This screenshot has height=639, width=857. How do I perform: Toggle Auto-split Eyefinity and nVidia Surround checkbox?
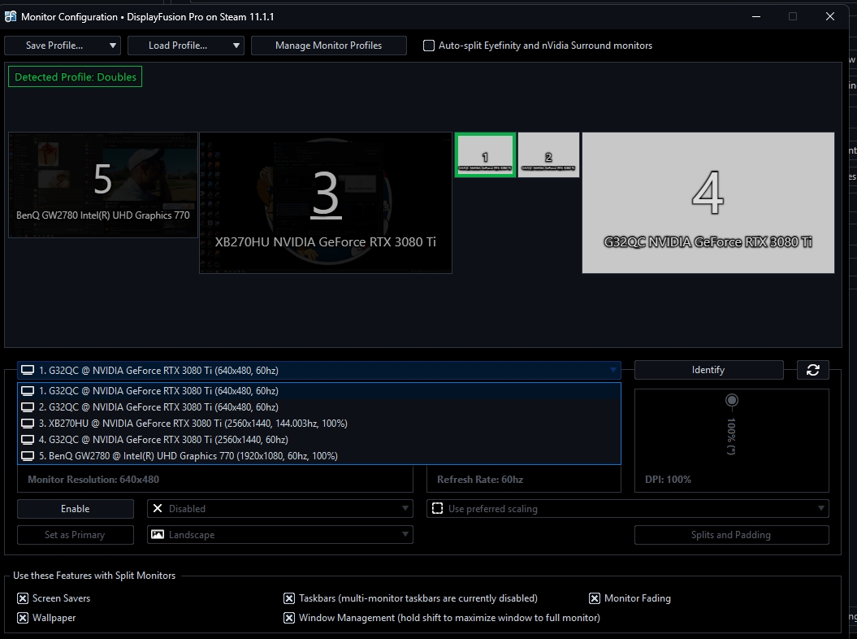(x=429, y=46)
